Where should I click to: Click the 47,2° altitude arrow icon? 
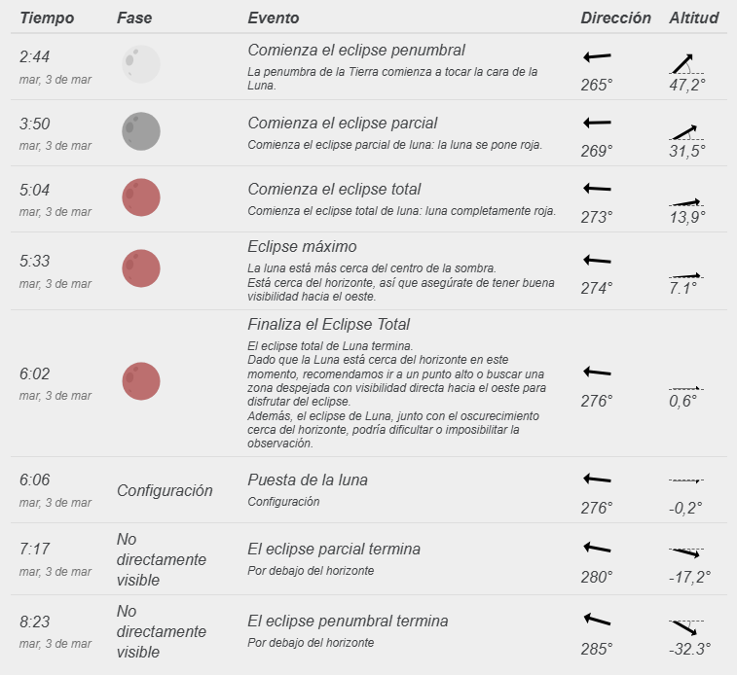pos(686,63)
